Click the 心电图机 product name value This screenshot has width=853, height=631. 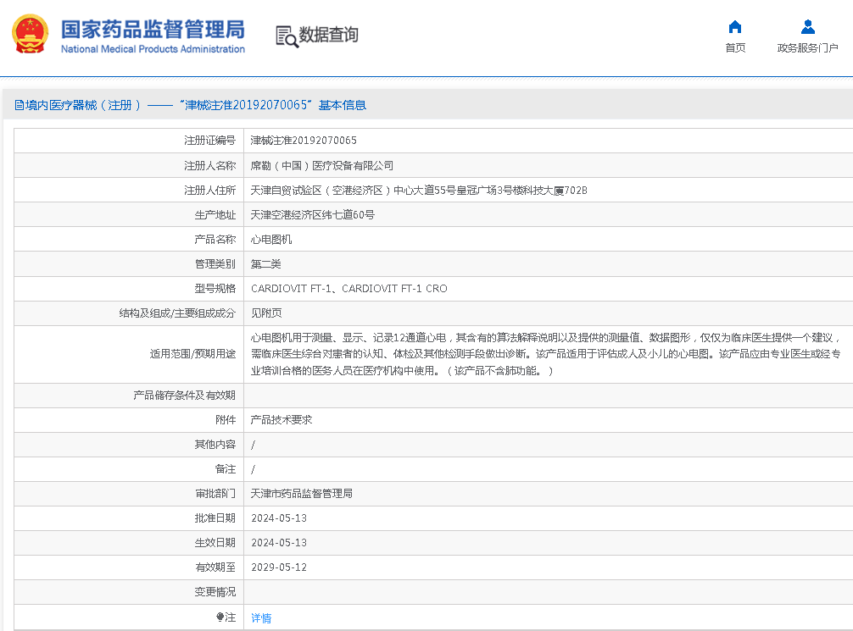(271, 240)
